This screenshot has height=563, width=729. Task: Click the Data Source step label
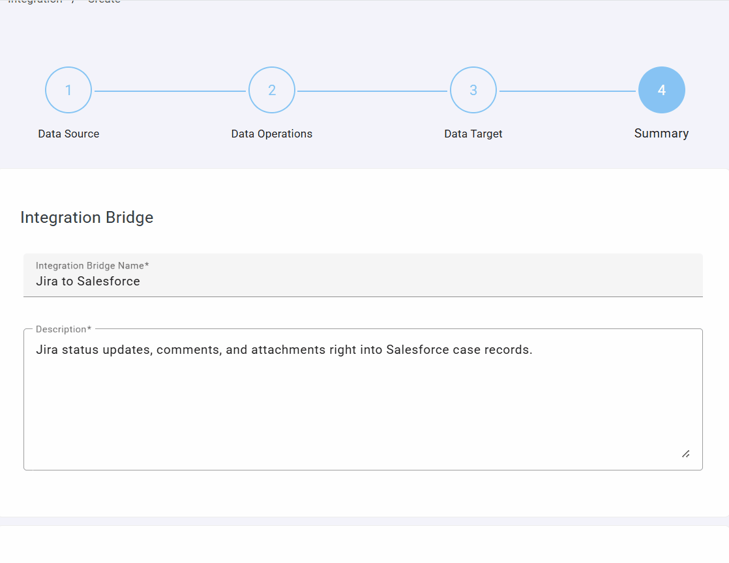coord(68,134)
